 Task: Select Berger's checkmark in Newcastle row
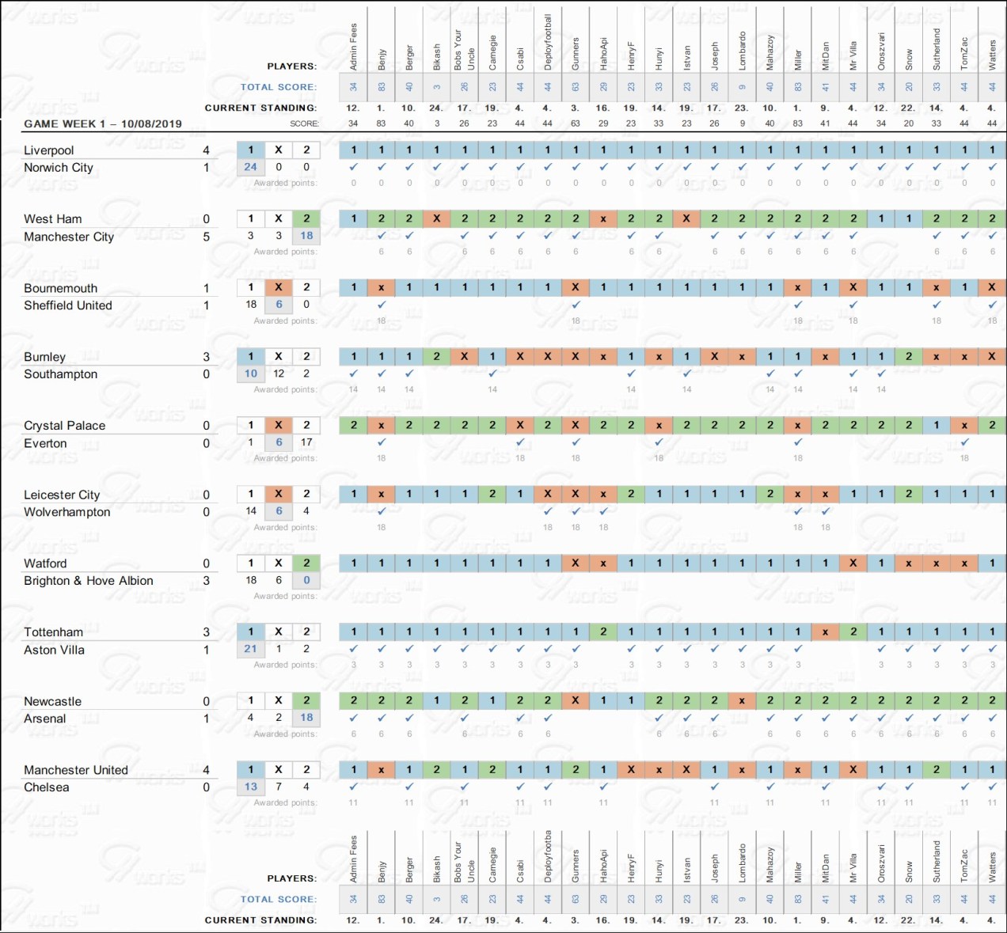click(409, 718)
